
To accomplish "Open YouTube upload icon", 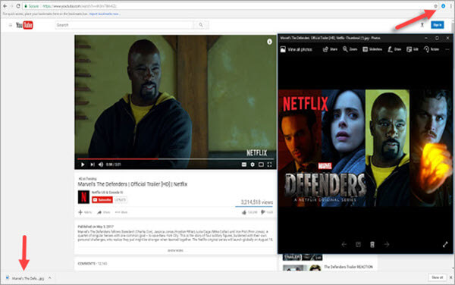I will (422, 25).
